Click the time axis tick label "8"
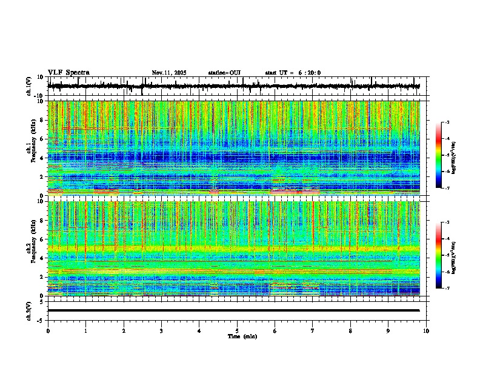The height and width of the screenshot is (371, 480). (x=350, y=331)
